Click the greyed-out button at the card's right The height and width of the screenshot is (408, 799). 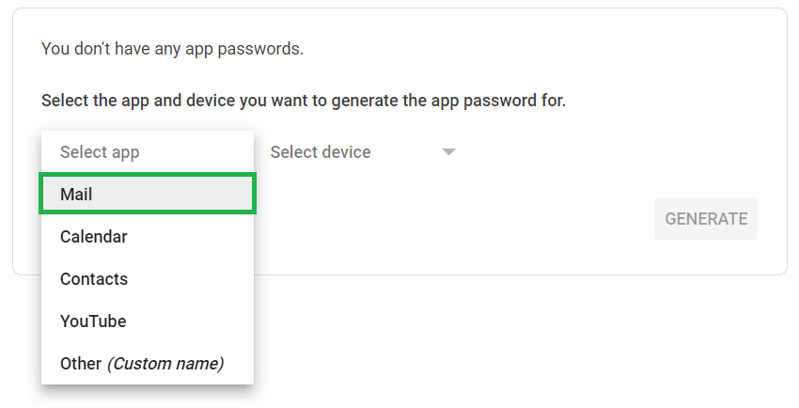click(706, 219)
